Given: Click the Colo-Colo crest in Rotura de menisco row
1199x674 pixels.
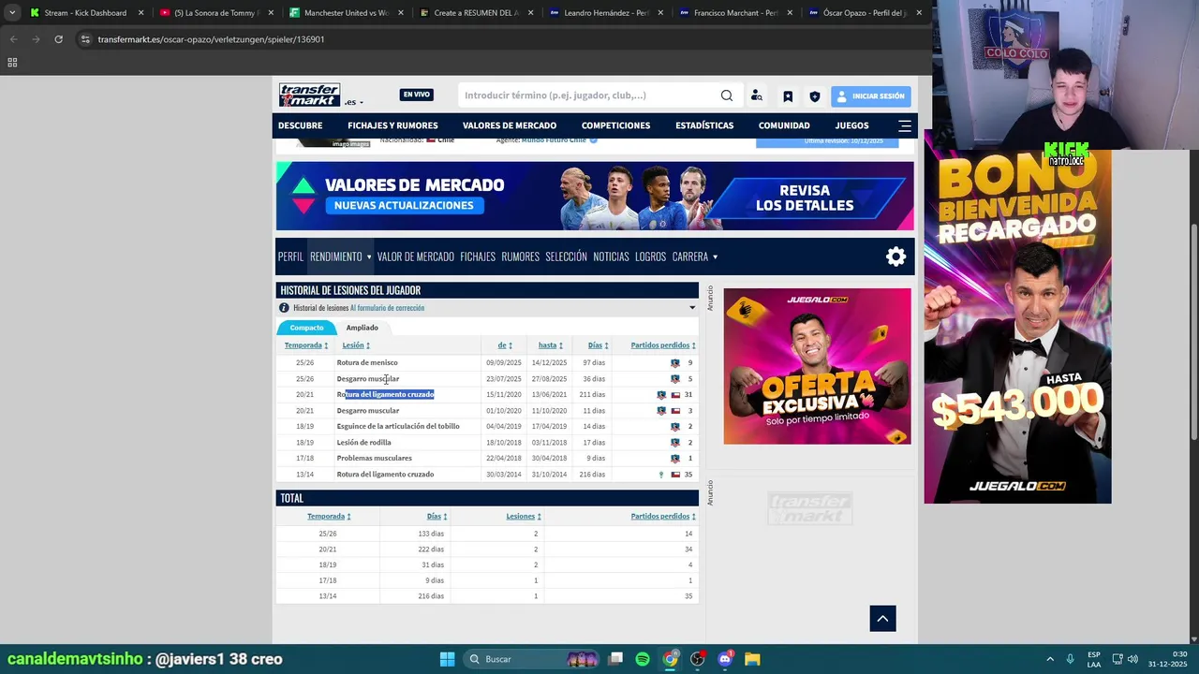Looking at the screenshot, I should (x=674, y=363).
